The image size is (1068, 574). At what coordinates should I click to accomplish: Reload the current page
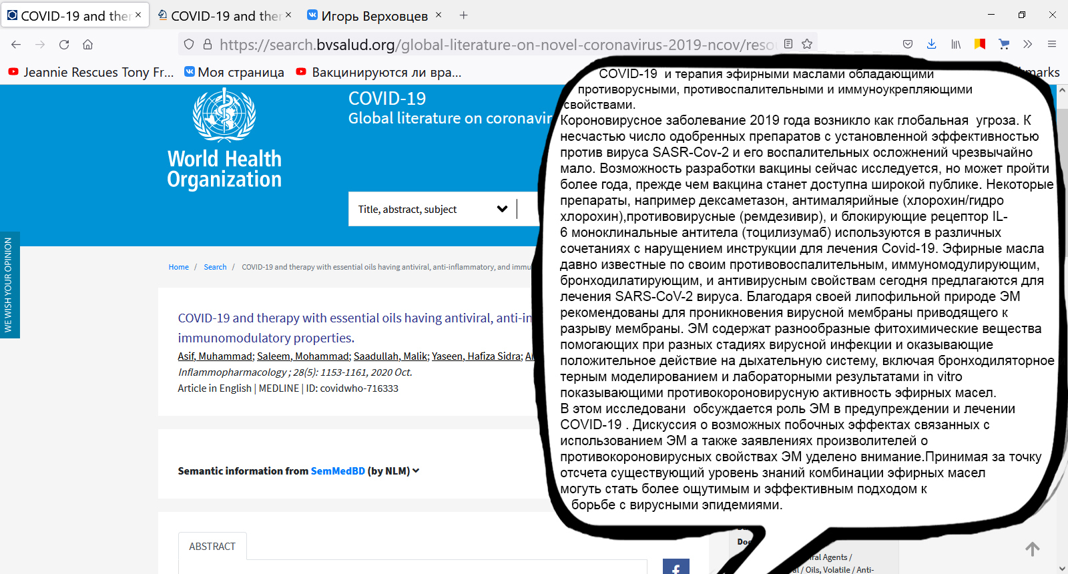[64, 45]
